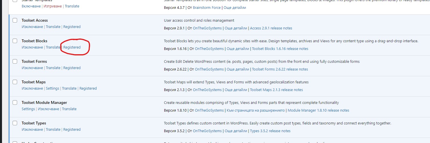Select the Toolset Forms checkbox
The height and width of the screenshot is (143, 430).
point(15,62)
